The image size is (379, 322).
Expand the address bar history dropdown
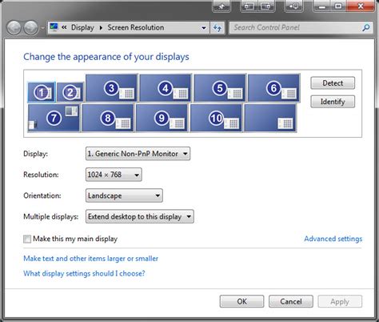tap(204, 28)
